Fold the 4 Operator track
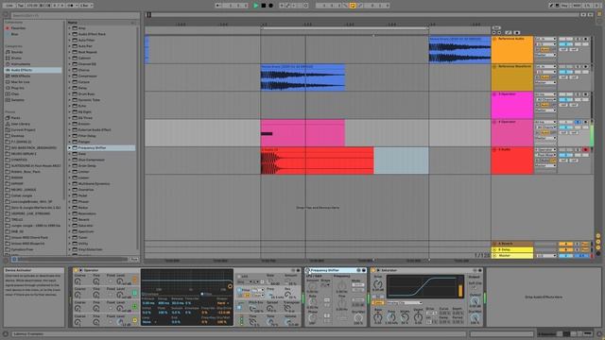The width and height of the screenshot is (605, 340). (494, 122)
